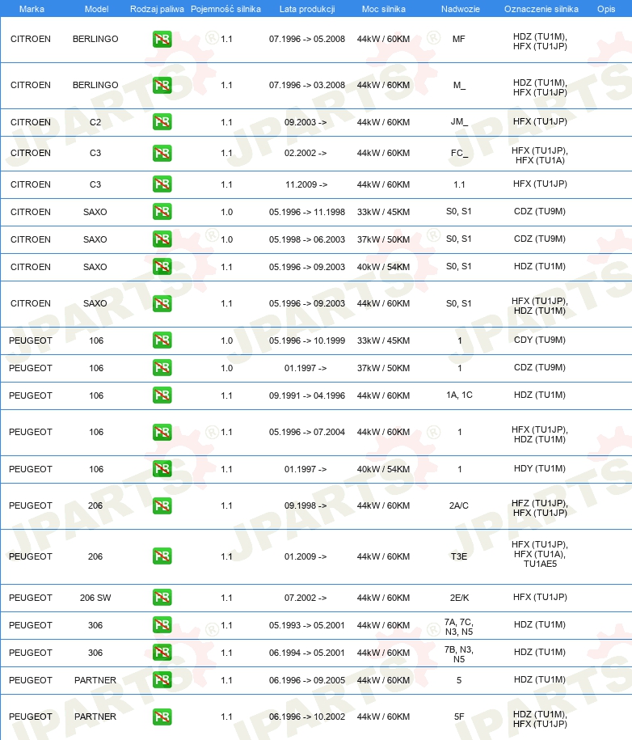Click petrol fuel icon for Berlingo MF row
Viewport: 632px width, 740px height.
tap(162, 39)
